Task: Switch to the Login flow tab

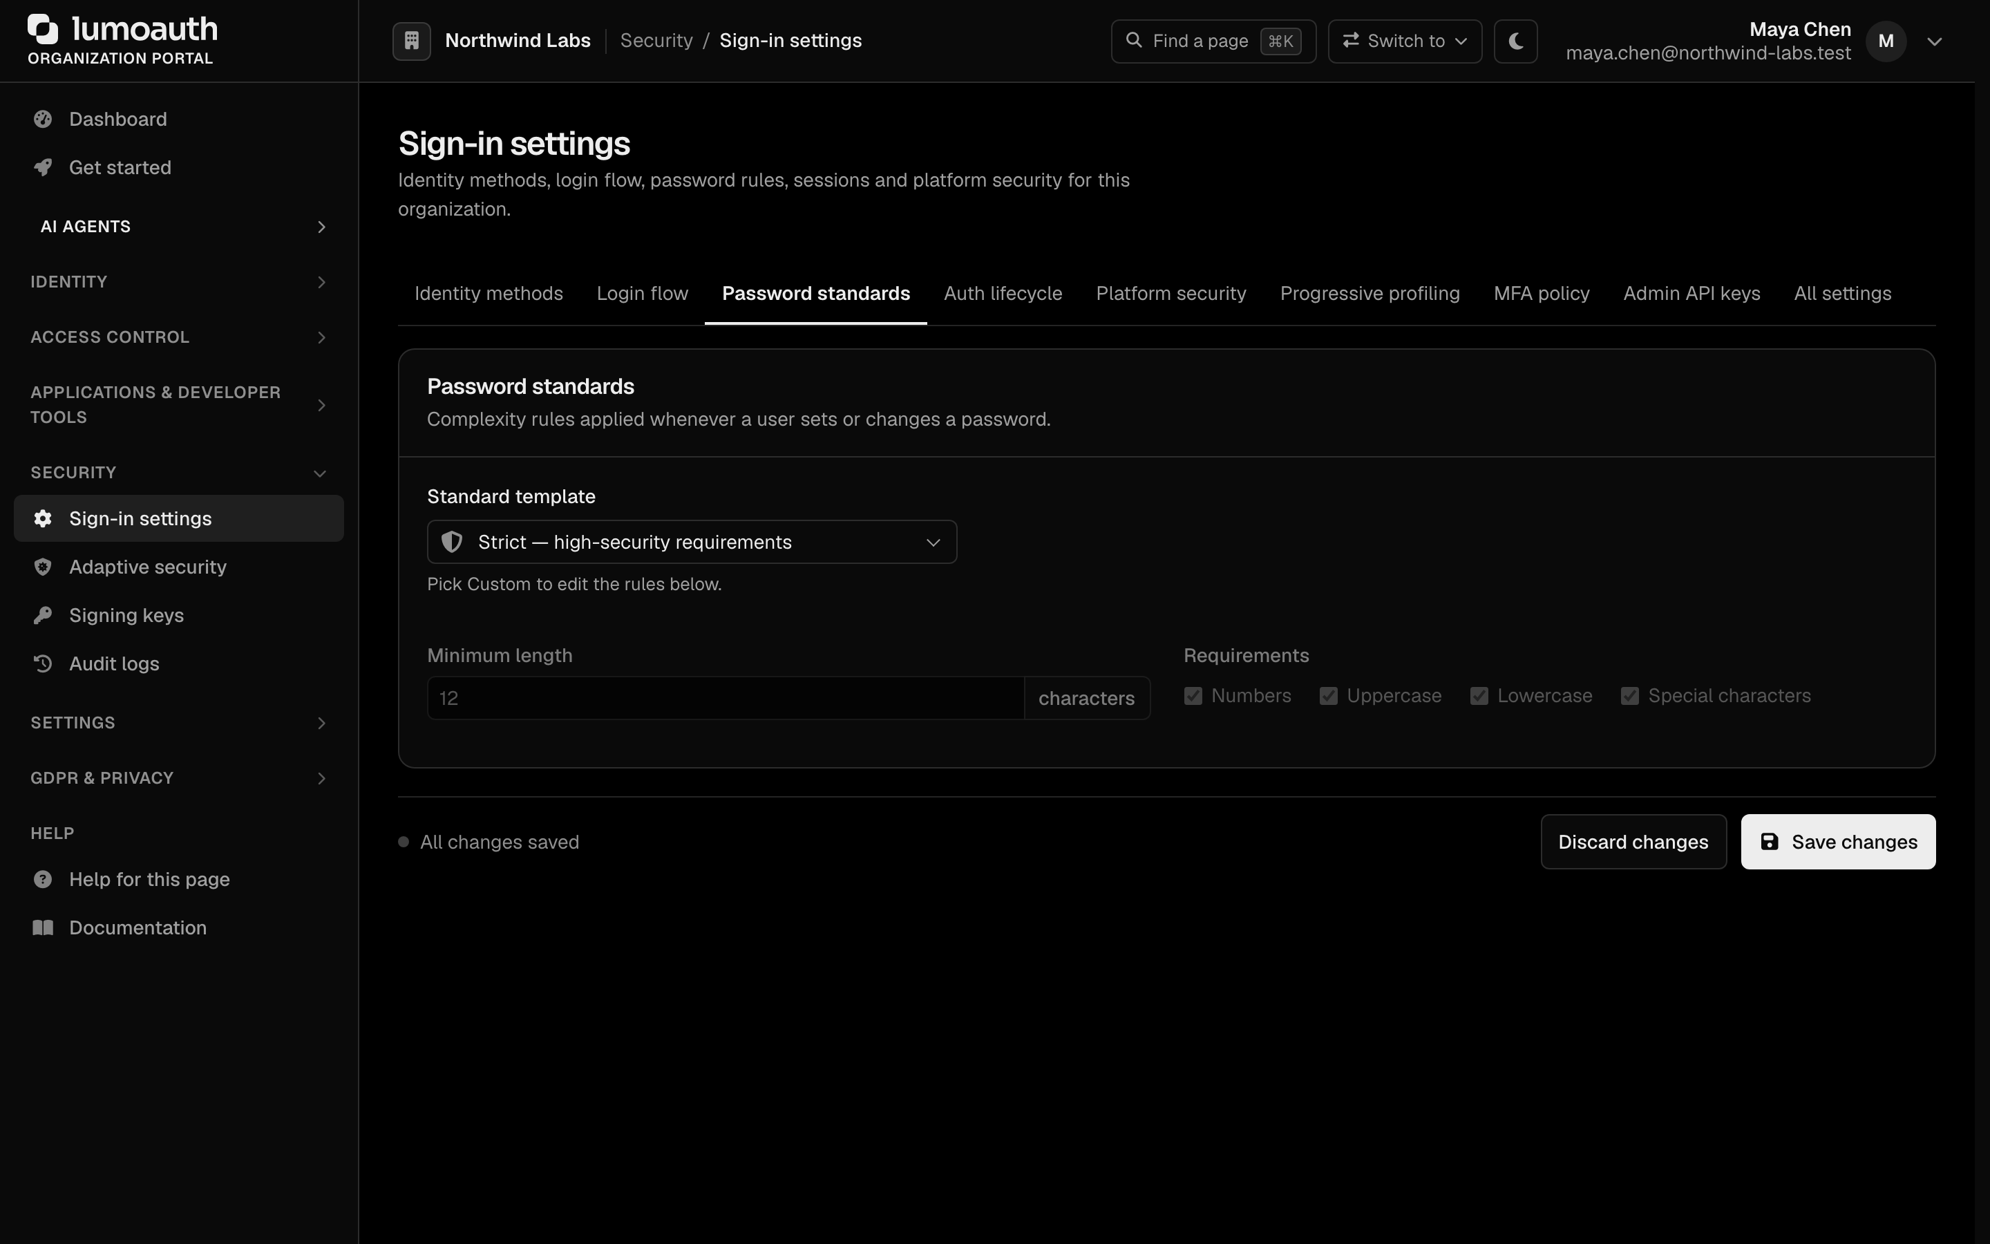Action: tap(642, 294)
